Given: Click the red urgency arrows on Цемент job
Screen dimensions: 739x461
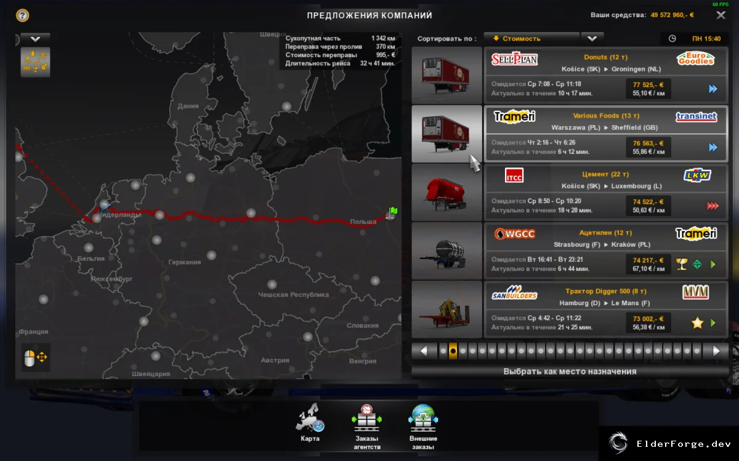Looking at the screenshot, I should click(x=713, y=206).
